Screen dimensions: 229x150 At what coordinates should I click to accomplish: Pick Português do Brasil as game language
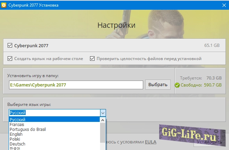54,130
